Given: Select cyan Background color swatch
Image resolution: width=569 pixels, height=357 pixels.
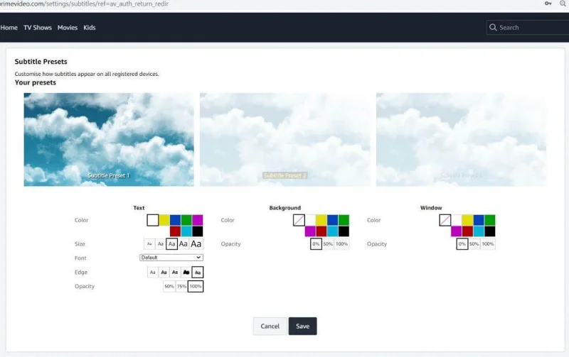Looking at the screenshot, I should coord(333,231).
